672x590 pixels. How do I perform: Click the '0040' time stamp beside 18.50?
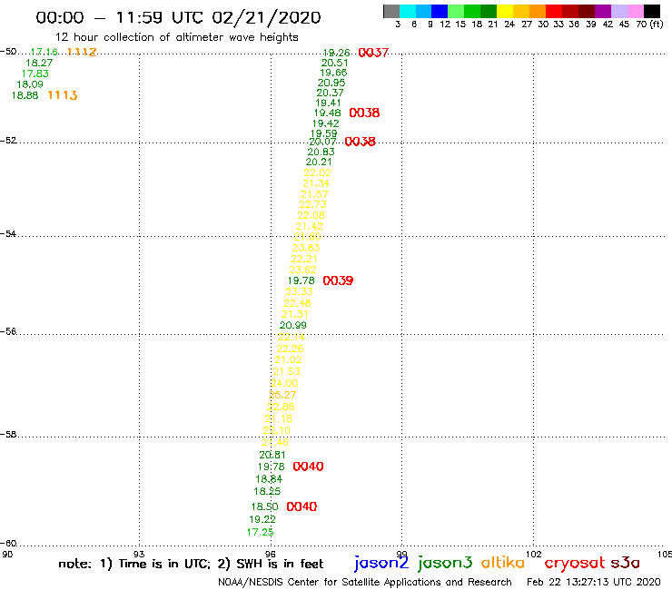(x=301, y=506)
